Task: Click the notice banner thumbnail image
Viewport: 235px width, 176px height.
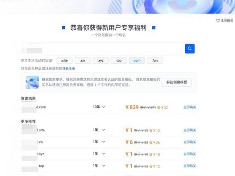Action: [32, 82]
